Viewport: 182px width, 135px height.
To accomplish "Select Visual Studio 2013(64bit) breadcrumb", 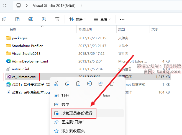I will click(x=54, y=6).
